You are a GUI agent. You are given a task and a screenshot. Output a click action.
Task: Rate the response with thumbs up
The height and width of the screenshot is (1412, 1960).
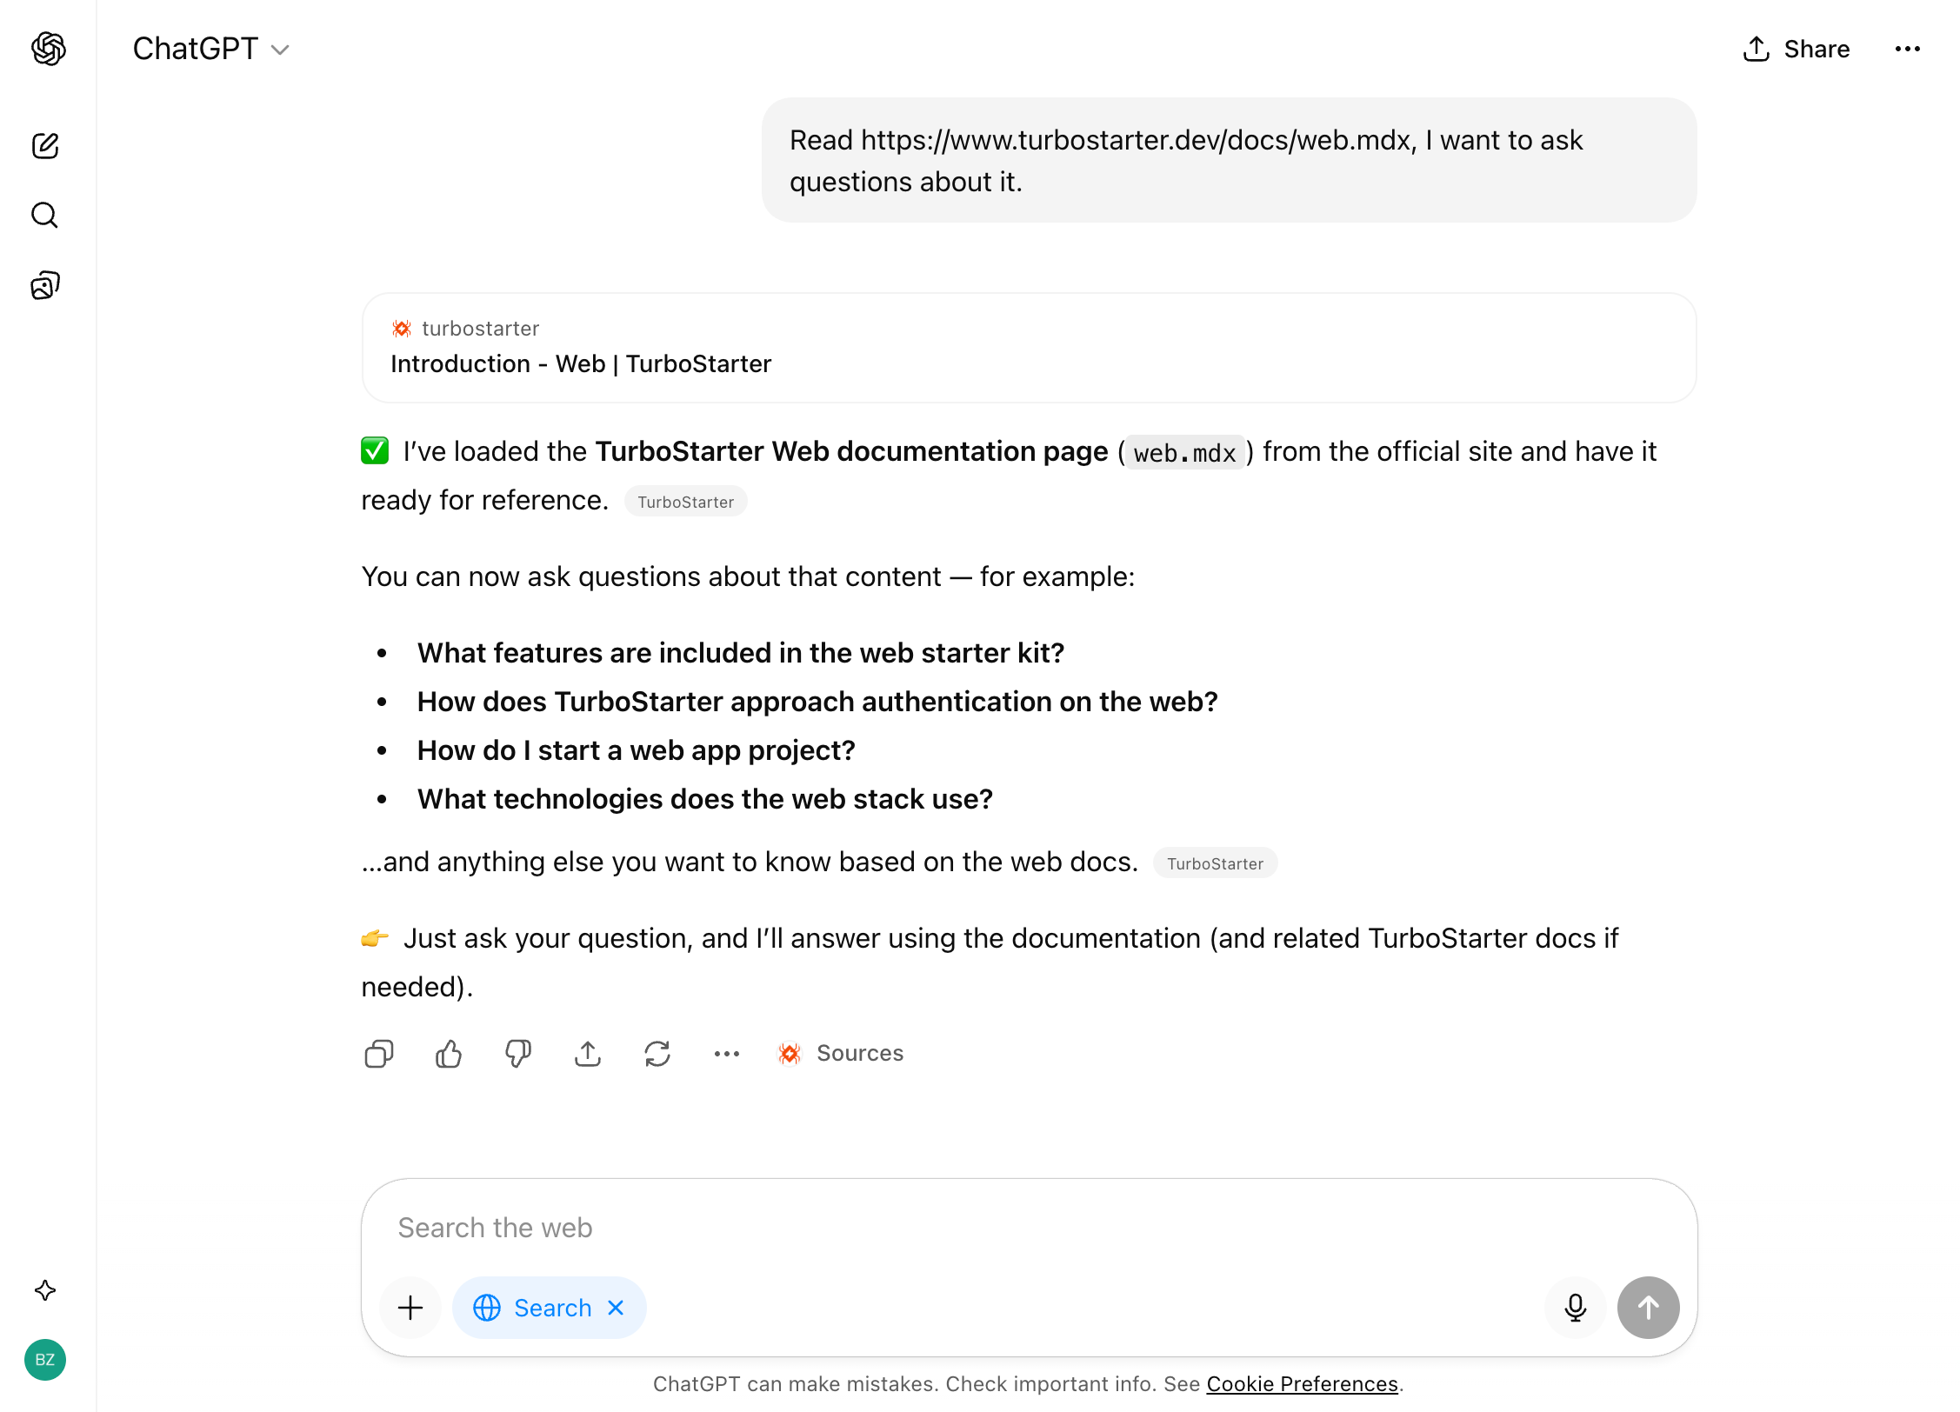(448, 1053)
